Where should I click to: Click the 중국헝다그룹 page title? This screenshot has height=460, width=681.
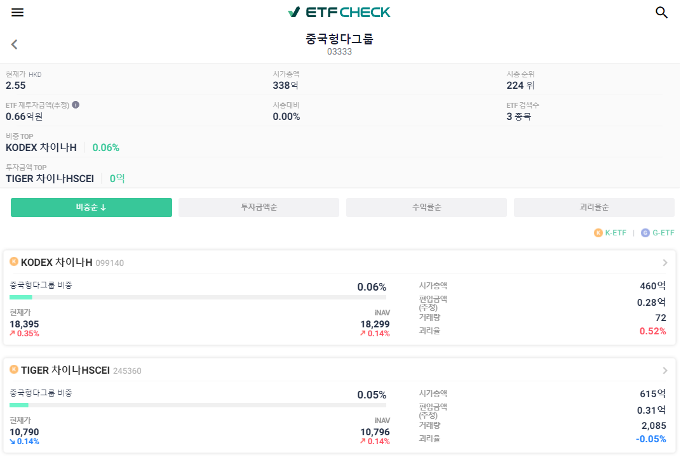point(339,39)
